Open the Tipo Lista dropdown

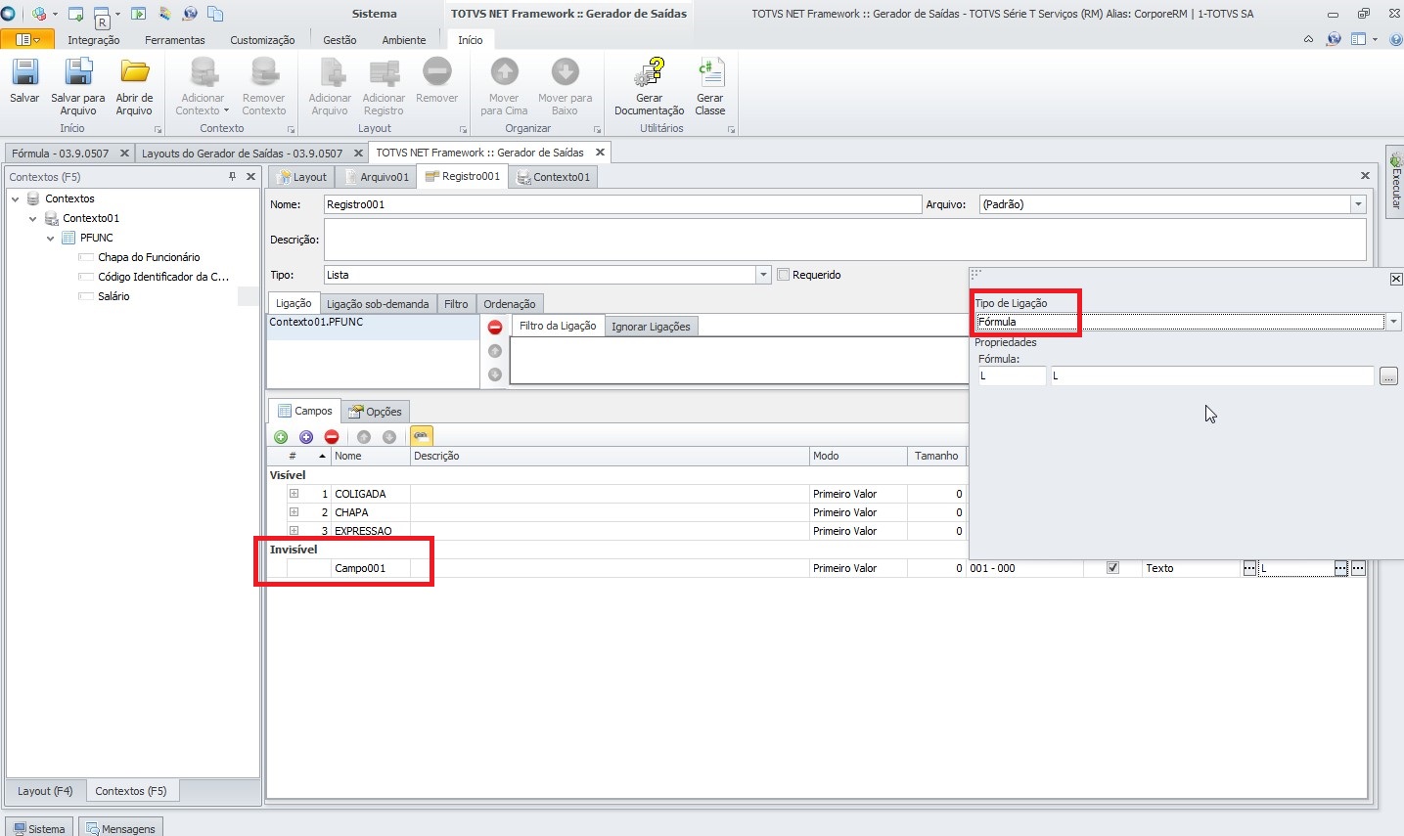(763, 275)
